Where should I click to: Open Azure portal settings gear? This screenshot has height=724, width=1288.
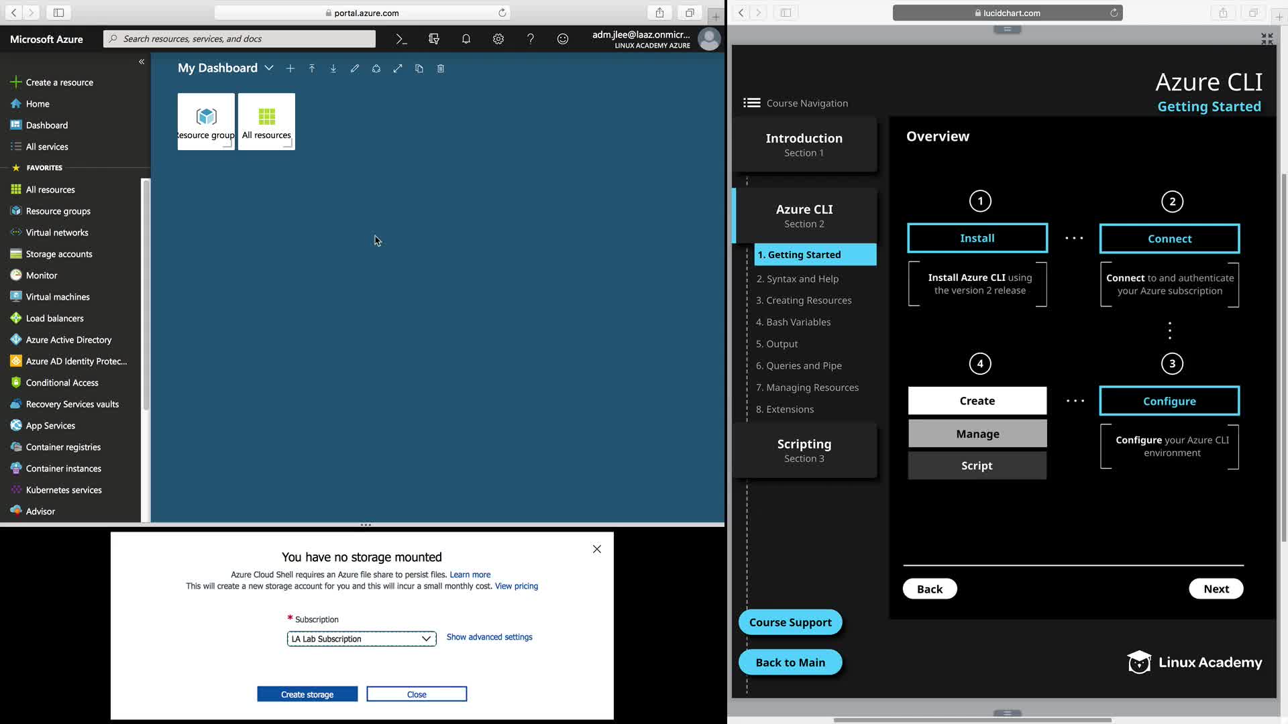click(498, 39)
